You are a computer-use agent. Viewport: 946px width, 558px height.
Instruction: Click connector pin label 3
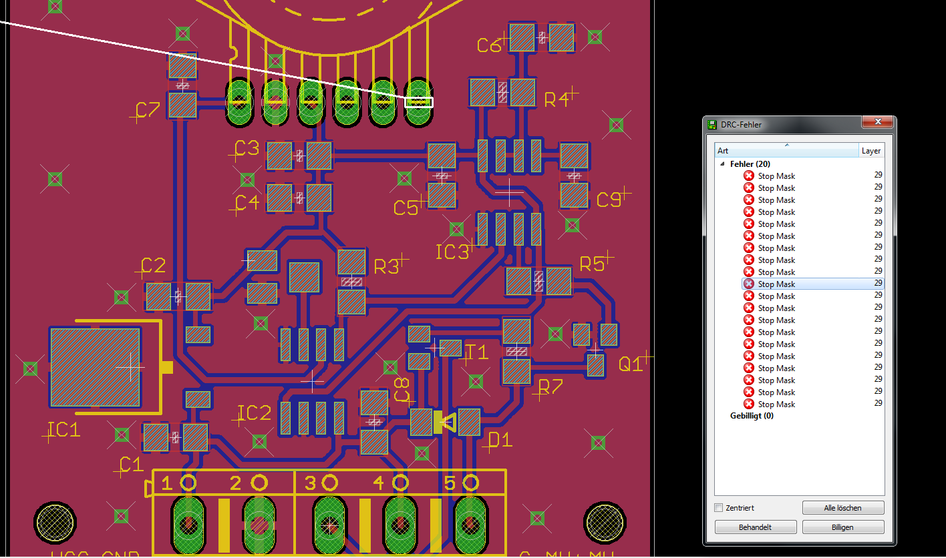click(x=310, y=483)
